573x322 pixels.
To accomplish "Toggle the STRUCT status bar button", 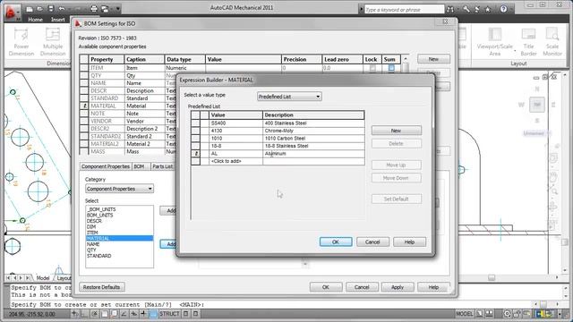I will (169, 314).
